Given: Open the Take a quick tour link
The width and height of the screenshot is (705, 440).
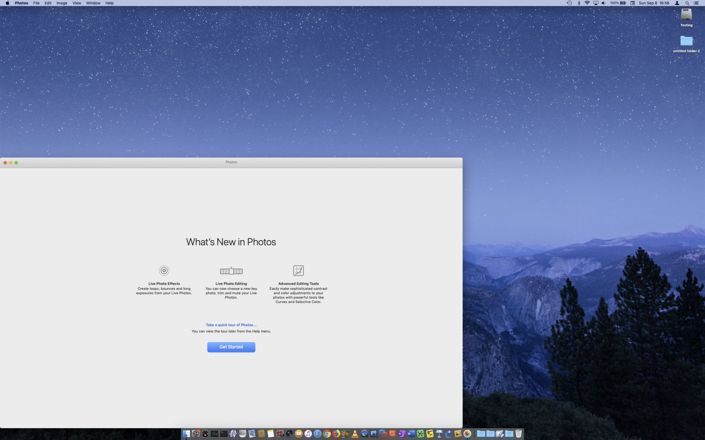Looking at the screenshot, I should tap(231, 325).
